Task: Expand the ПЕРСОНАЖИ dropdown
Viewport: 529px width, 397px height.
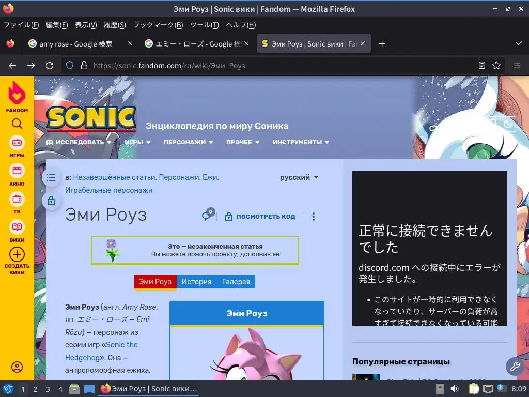Action: [188, 142]
